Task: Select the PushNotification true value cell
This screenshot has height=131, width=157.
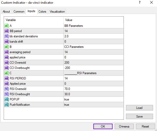Action: click(93, 105)
